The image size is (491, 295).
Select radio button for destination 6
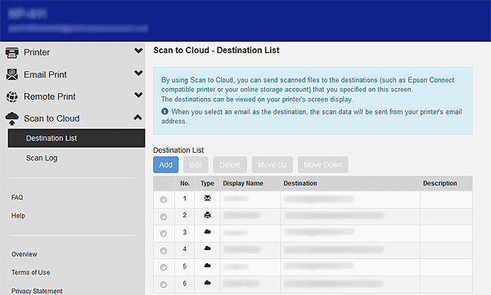click(164, 284)
